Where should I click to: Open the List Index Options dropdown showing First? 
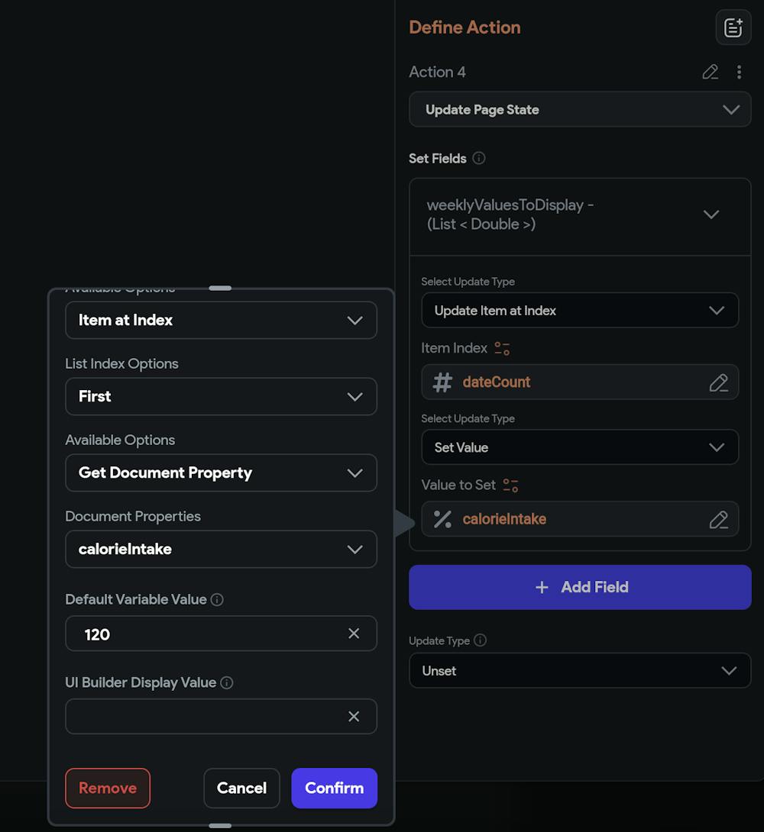click(x=221, y=396)
